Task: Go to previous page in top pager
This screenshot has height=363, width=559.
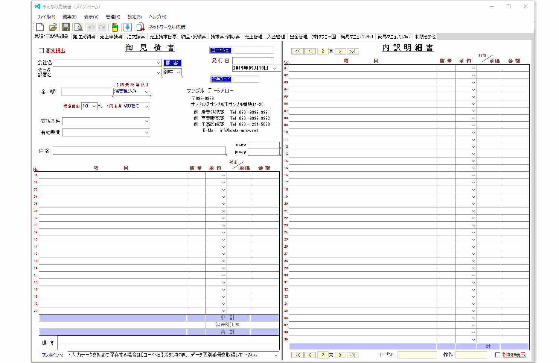Action: (310, 51)
